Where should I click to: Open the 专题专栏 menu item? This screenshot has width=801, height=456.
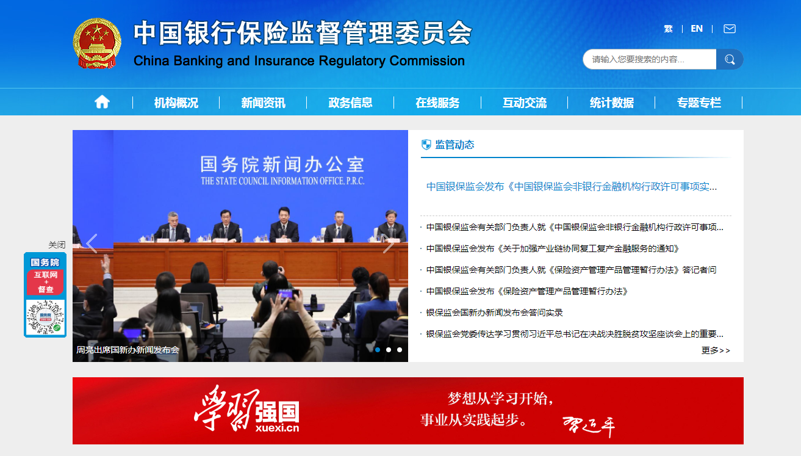(699, 103)
